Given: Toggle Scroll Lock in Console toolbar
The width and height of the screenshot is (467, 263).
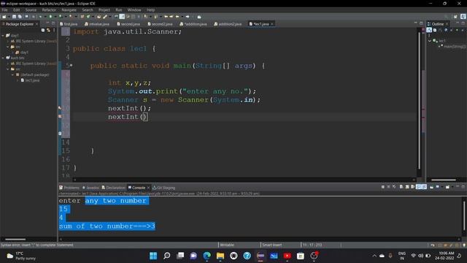Looking at the screenshot, I should (x=407, y=187).
